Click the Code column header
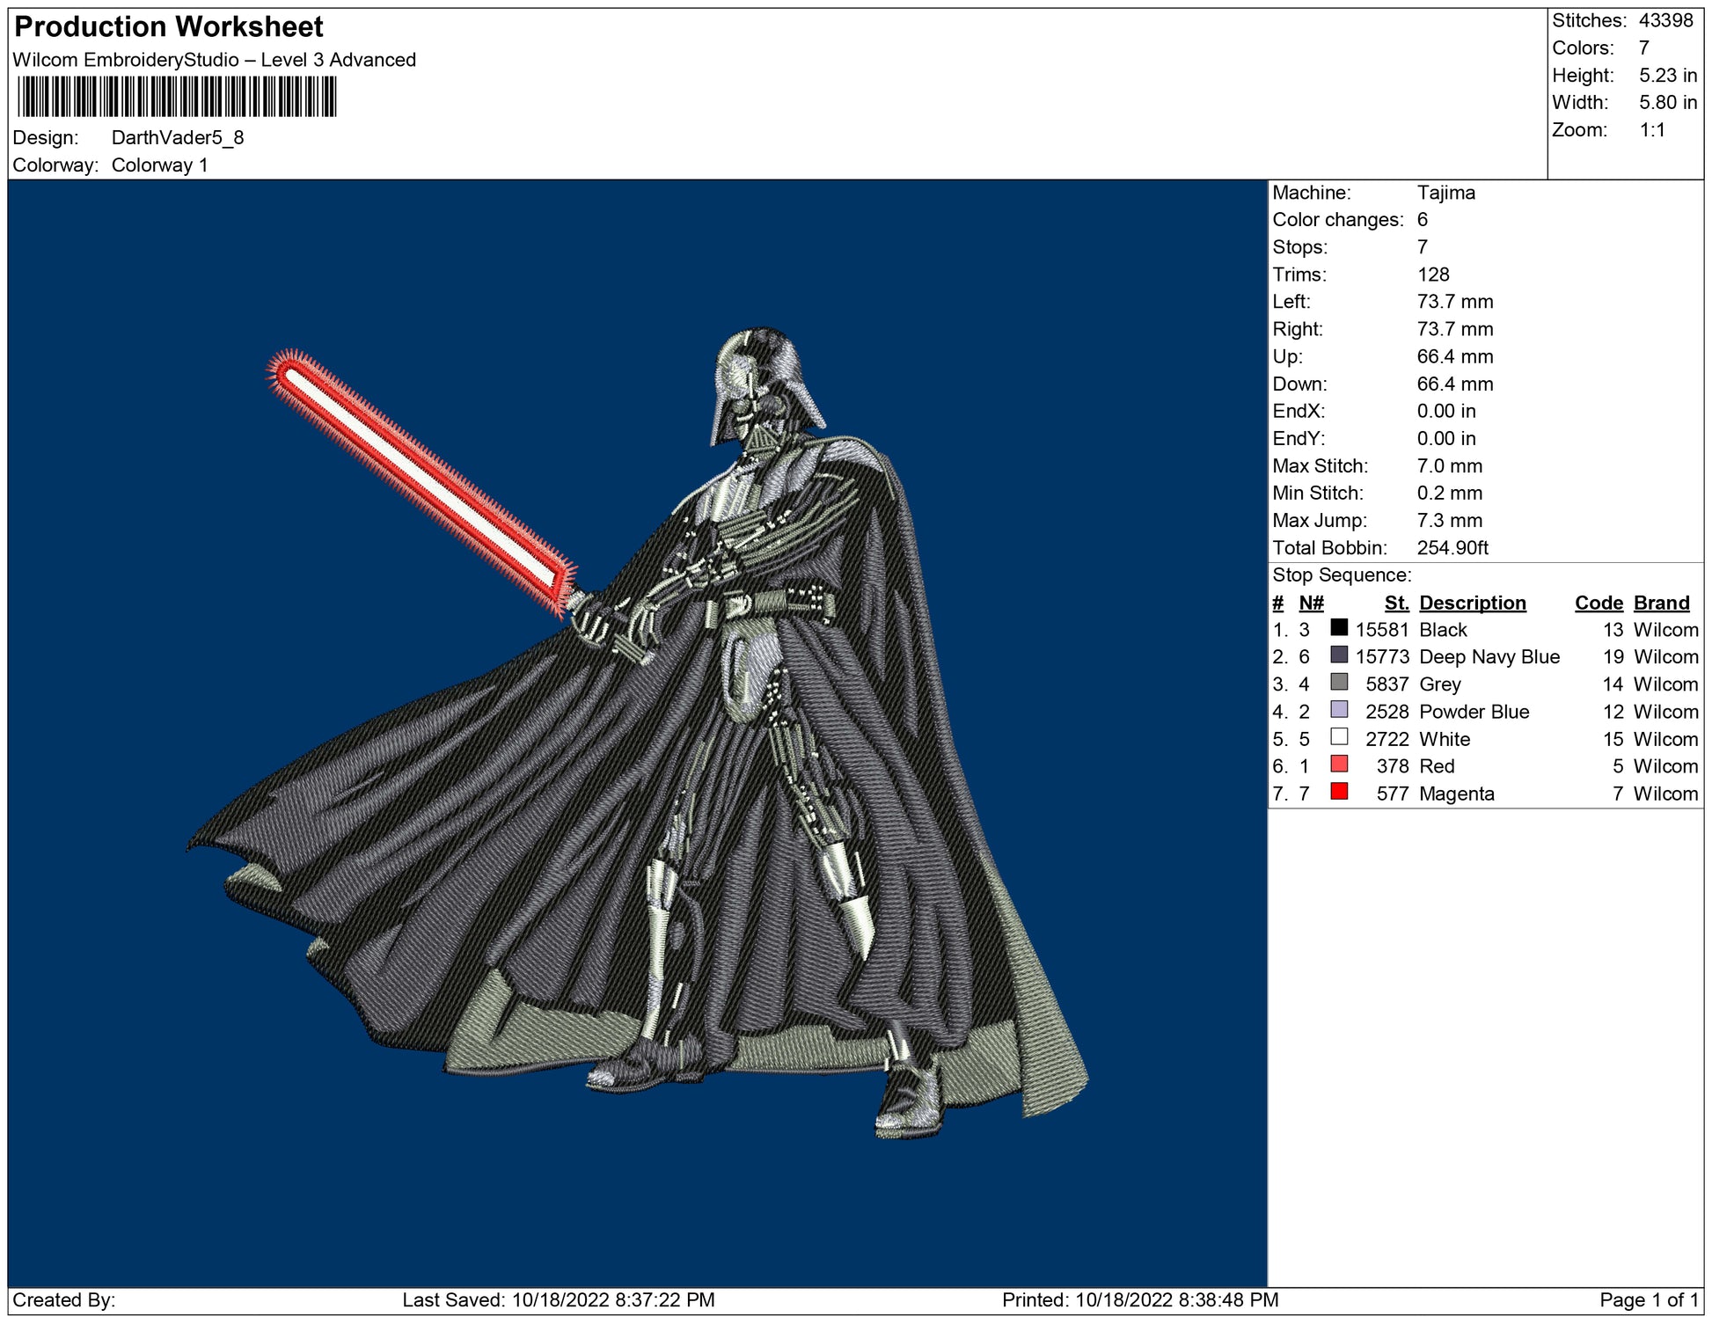Image resolution: width=1712 pixels, height=1317 pixels. pyautogui.click(x=1598, y=603)
